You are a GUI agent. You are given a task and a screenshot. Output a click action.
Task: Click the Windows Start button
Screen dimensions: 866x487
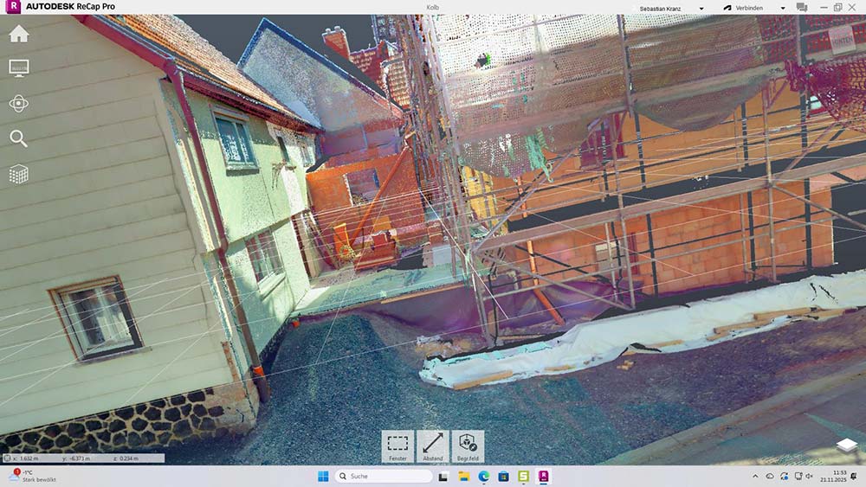[x=323, y=476]
